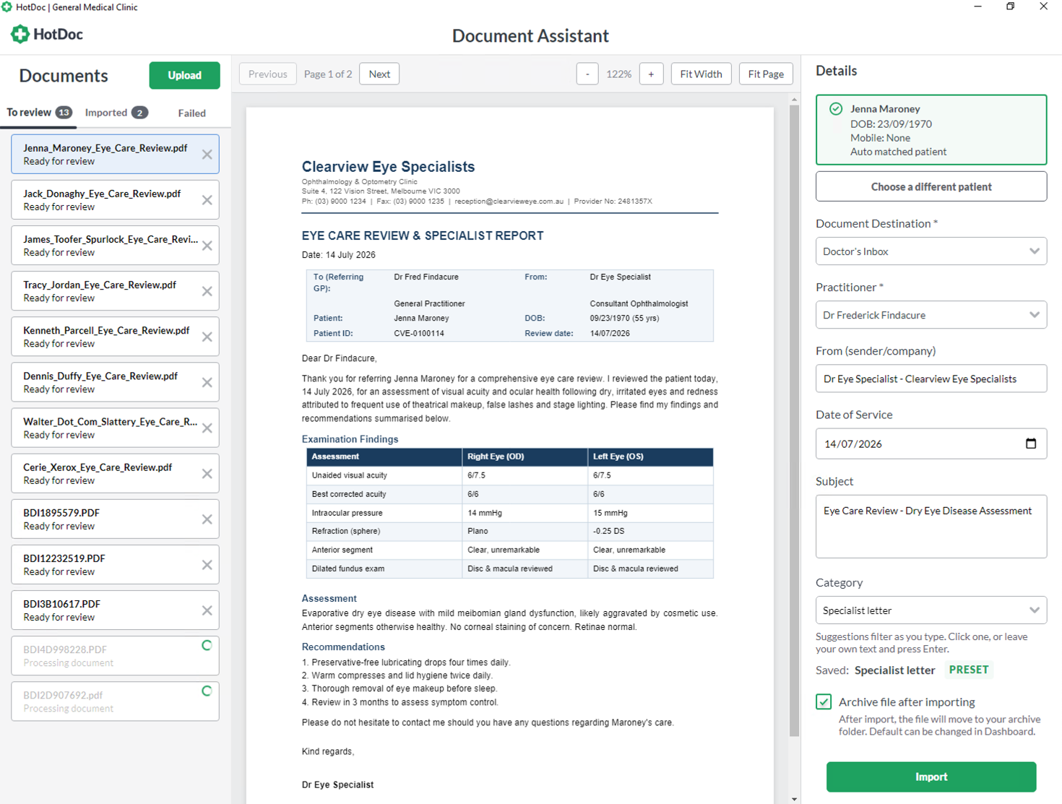1062x804 pixels.
Task: Open the Walter_Dot_Com_Slattery document
Action: pyautogui.click(x=115, y=428)
